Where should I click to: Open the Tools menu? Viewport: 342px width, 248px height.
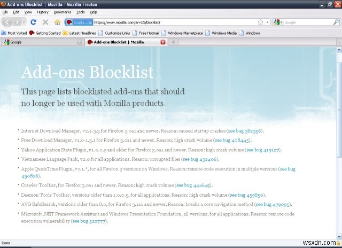(80, 12)
